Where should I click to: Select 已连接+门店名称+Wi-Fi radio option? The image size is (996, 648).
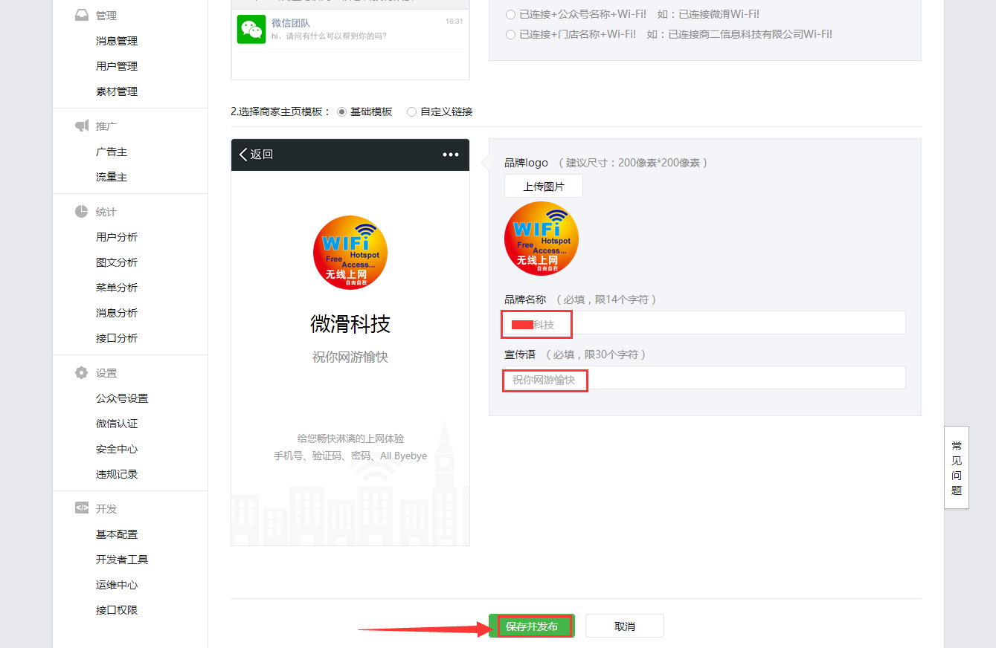click(510, 34)
